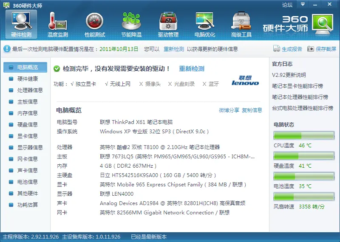The height and width of the screenshot is (242, 340).
Task: Click the 无线上网 feature indicator
Action: click(x=118, y=84)
